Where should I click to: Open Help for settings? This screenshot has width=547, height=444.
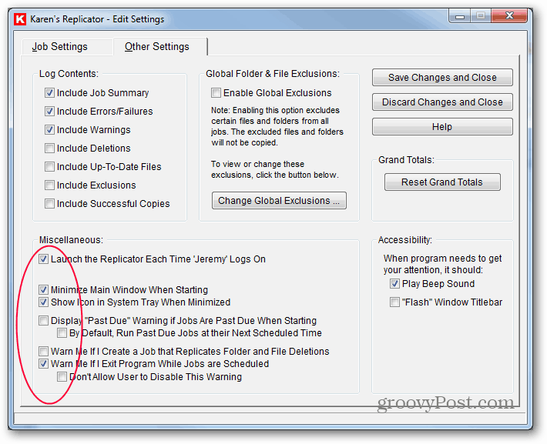(442, 126)
